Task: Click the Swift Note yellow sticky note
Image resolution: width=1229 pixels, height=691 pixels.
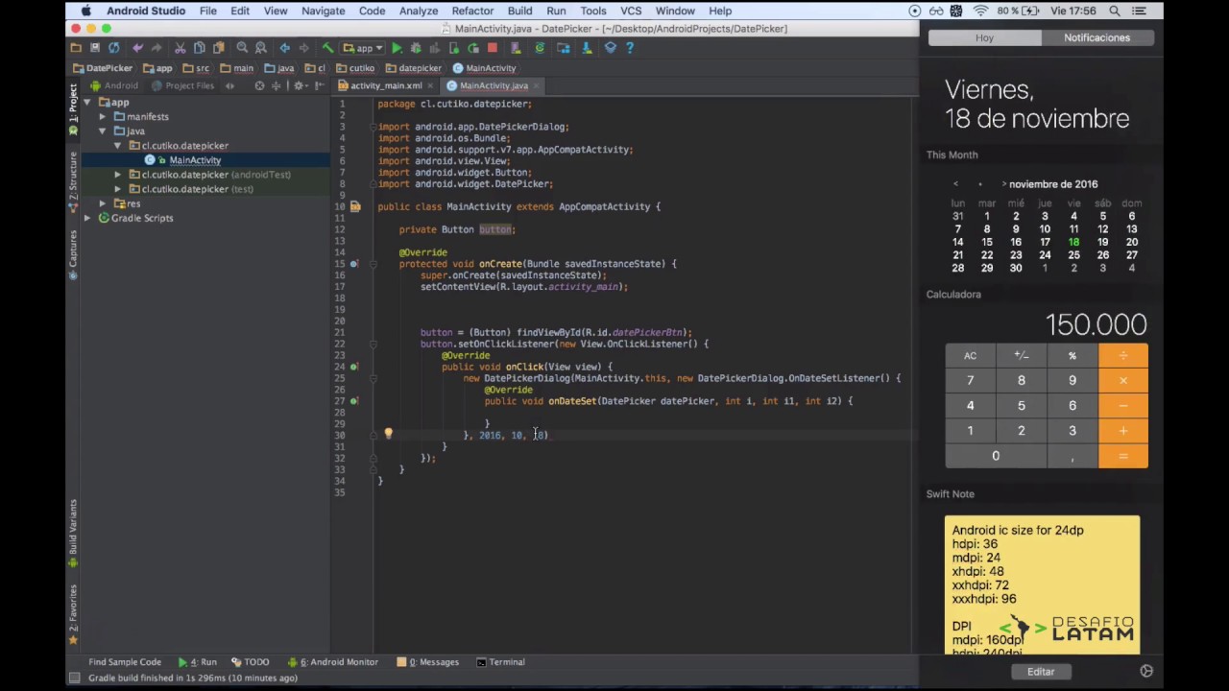Action: (1042, 585)
